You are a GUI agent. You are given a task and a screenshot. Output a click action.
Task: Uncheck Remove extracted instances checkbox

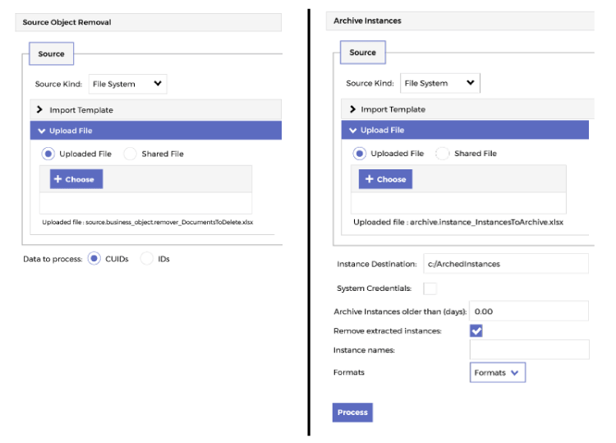[476, 330]
